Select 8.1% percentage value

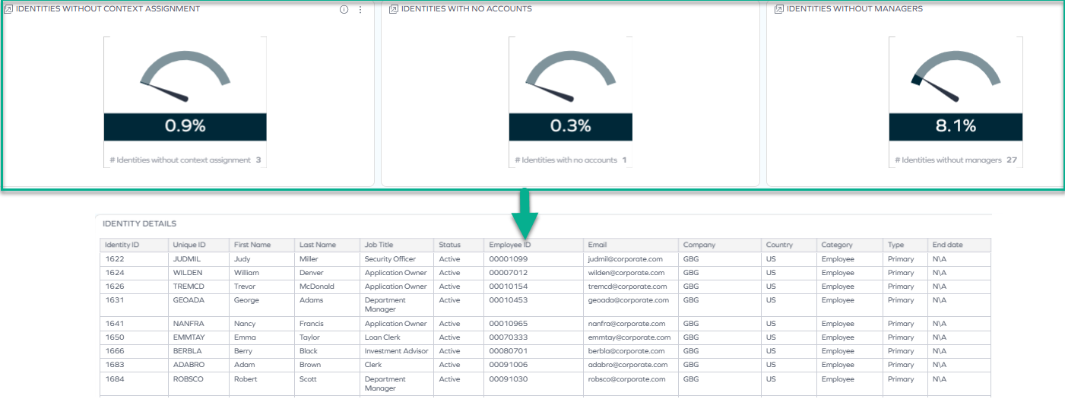956,126
